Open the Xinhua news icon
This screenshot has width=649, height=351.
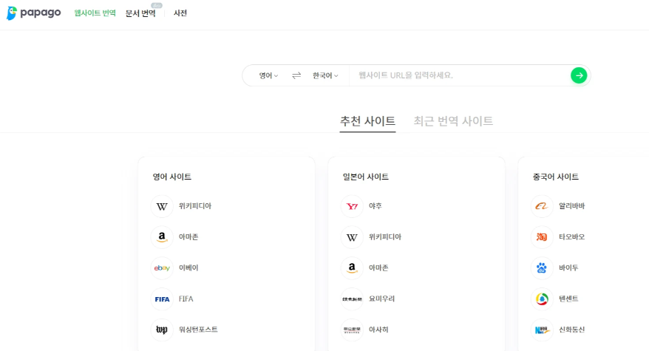tap(542, 330)
